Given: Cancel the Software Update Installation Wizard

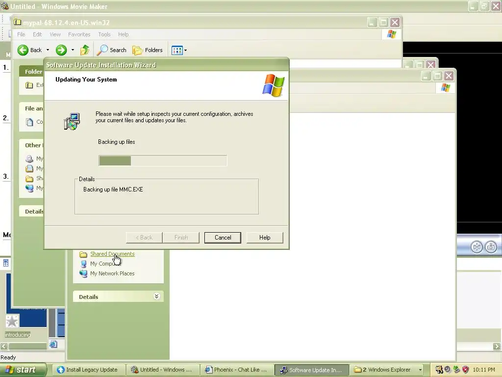Looking at the screenshot, I should tap(223, 238).
